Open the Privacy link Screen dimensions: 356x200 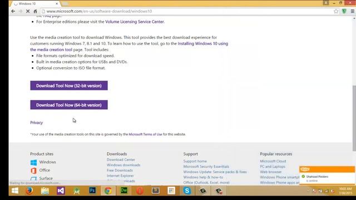36,123
